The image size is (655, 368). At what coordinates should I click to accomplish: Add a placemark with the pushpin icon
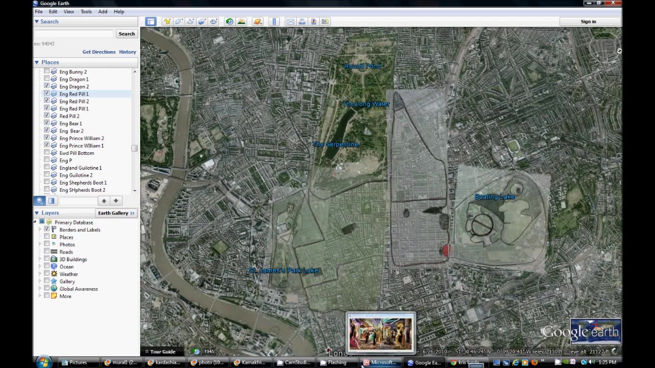[x=167, y=21]
